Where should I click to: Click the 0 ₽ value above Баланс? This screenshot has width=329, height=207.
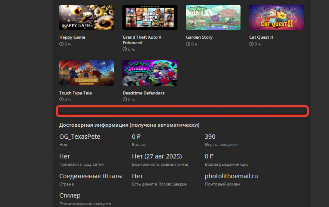coord(136,137)
